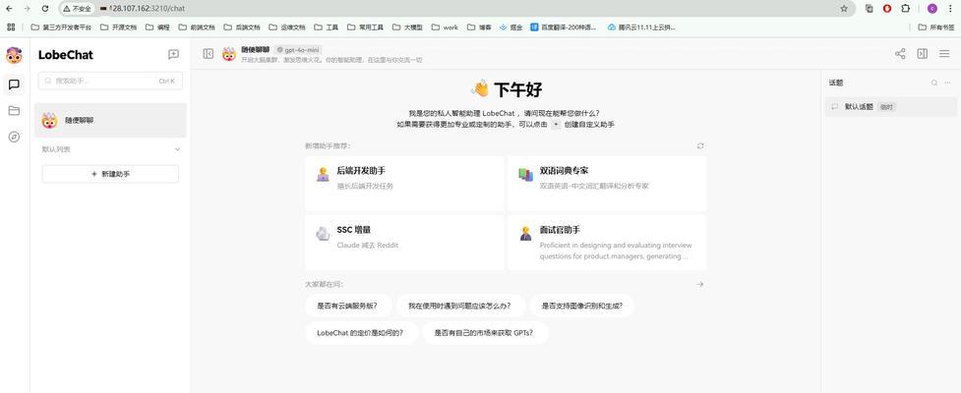Ask 是否有云端服务版?
Image resolution: width=961 pixels, height=393 pixels.
[347, 306]
